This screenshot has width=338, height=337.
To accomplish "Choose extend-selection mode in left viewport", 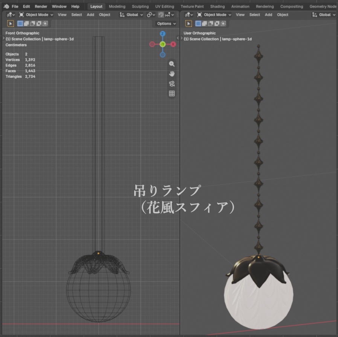I will [x=26, y=23].
